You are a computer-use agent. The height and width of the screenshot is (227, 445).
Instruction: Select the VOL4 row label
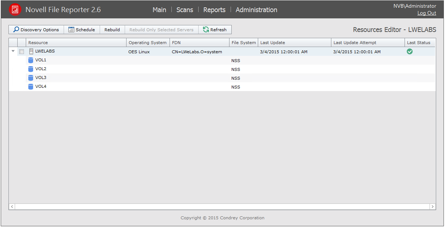[x=41, y=86]
